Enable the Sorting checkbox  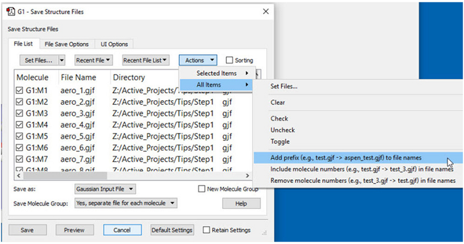point(229,60)
